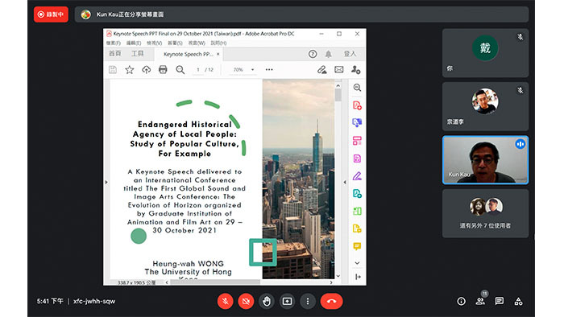The image size is (564, 317).
Task: Collapse the right pane with the small arrow
Action: [x=345, y=183]
